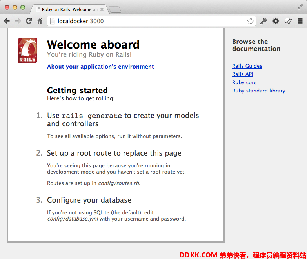Close the window with the red button
The image size is (307, 259).
pyautogui.click(x=7, y=7)
